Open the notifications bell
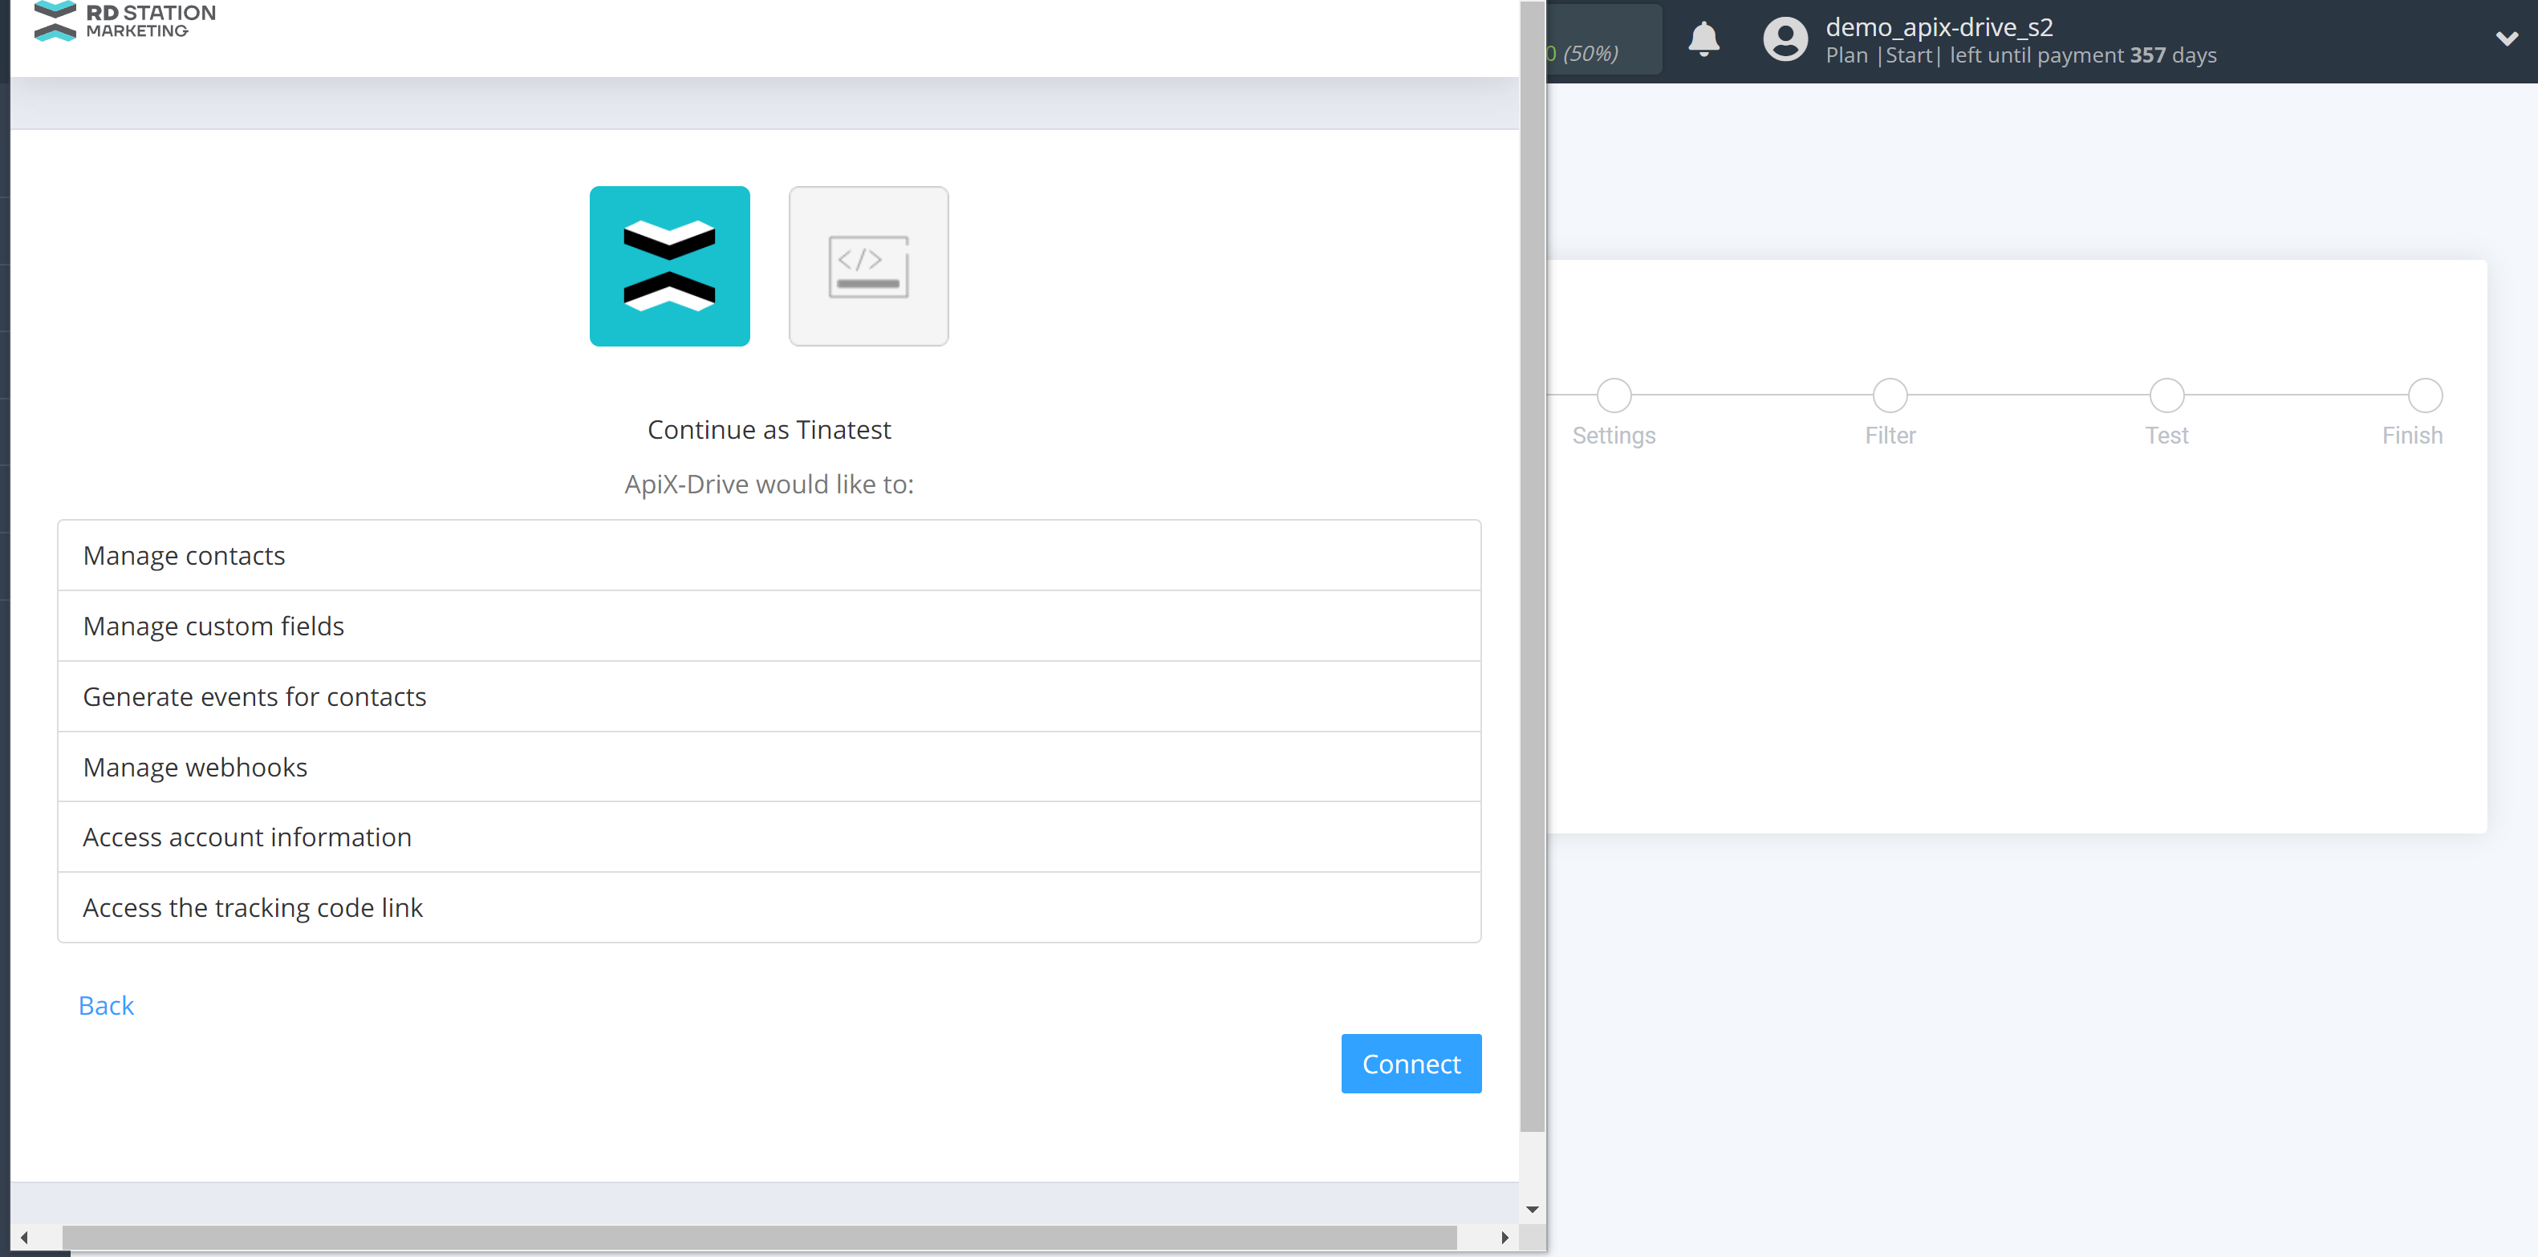This screenshot has height=1257, width=2538. 1703,40
